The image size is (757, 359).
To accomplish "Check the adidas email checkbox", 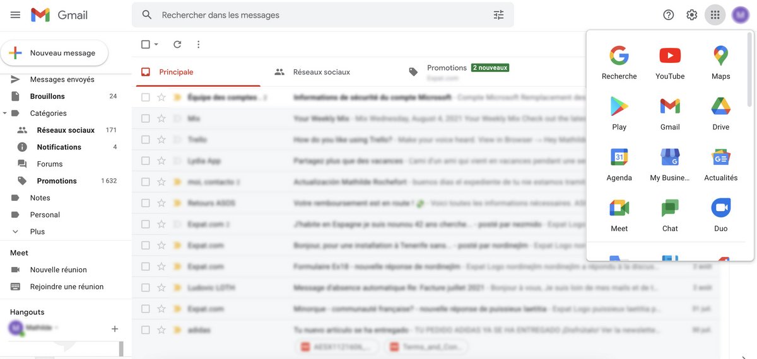I will (x=146, y=329).
